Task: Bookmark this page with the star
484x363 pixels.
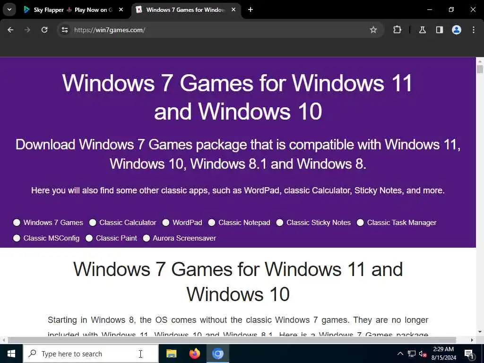Action: click(x=373, y=30)
